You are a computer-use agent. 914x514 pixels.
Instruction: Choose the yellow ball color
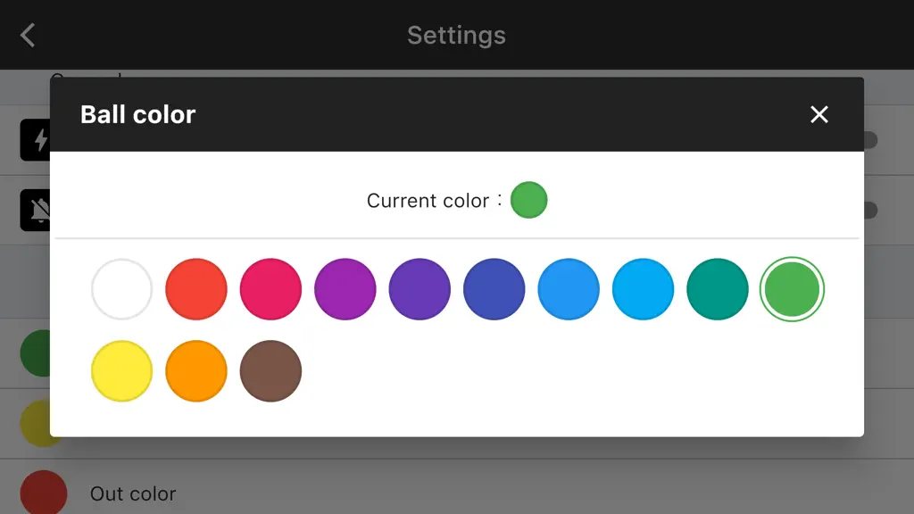click(121, 371)
